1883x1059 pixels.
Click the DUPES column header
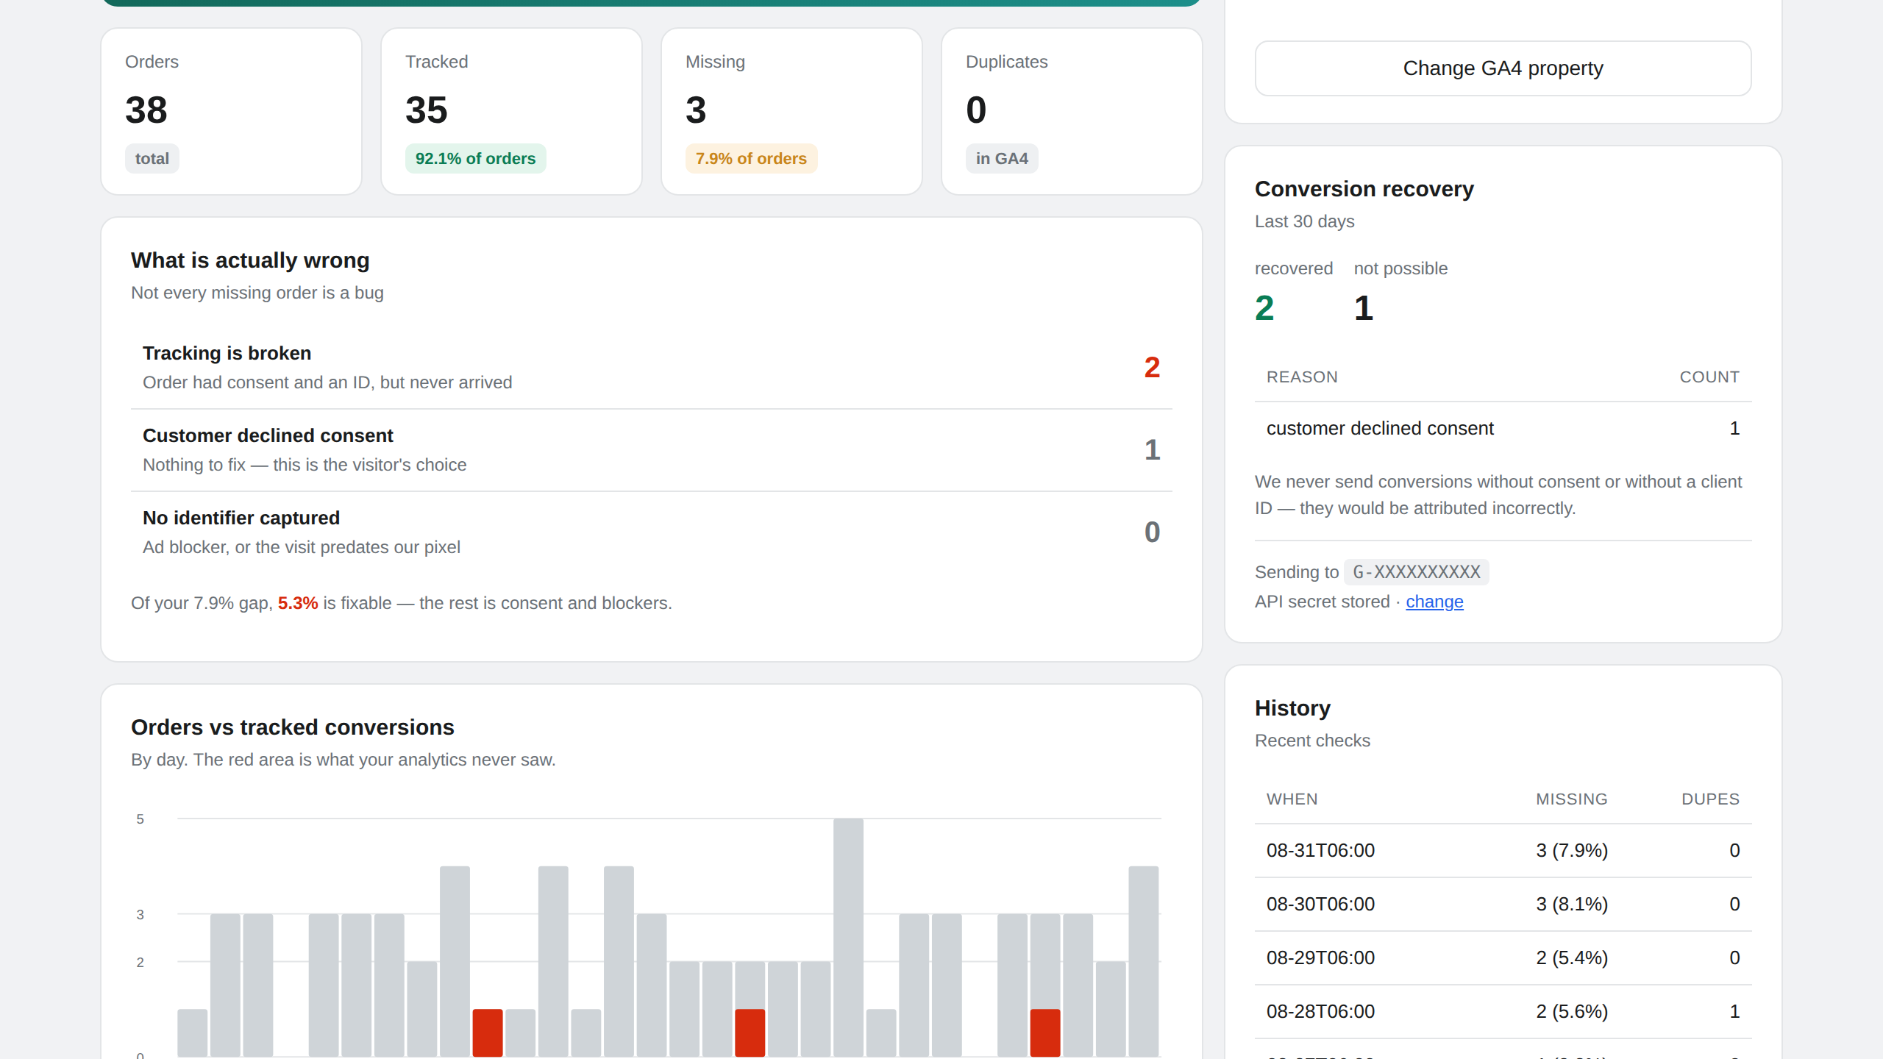coord(1710,799)
